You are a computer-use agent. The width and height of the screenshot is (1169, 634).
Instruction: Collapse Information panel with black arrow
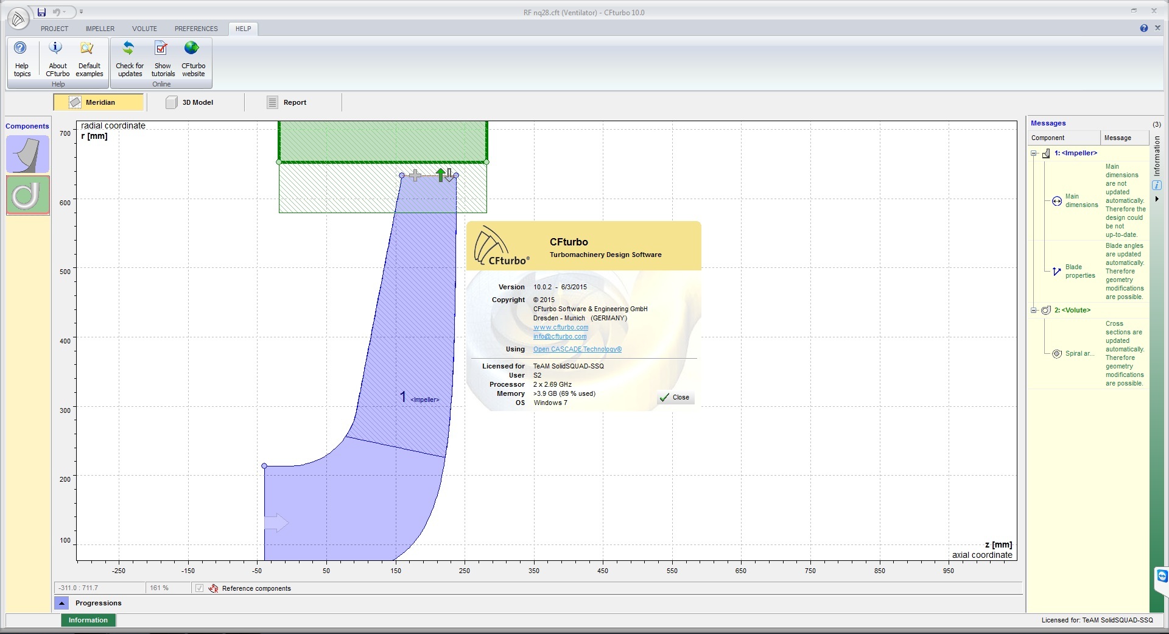(1157, 199)
